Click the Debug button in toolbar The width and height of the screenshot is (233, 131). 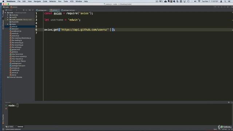[x=221, y=7]
